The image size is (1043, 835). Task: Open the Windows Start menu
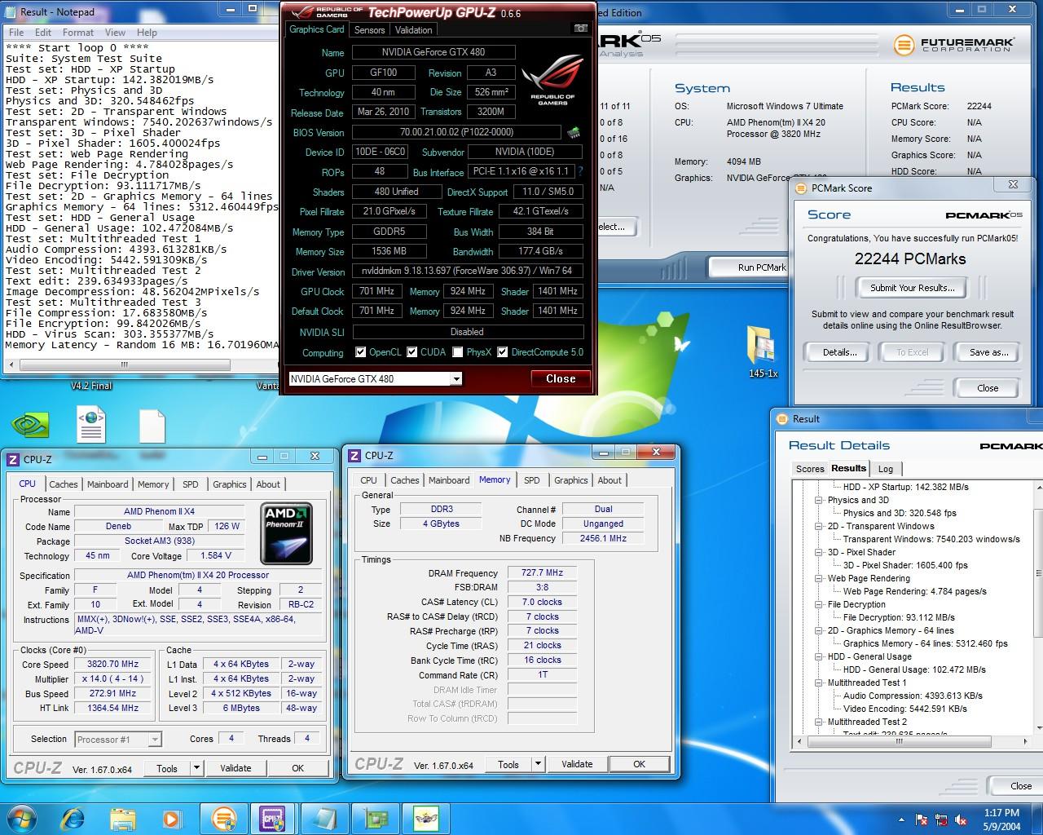(21, 818)
